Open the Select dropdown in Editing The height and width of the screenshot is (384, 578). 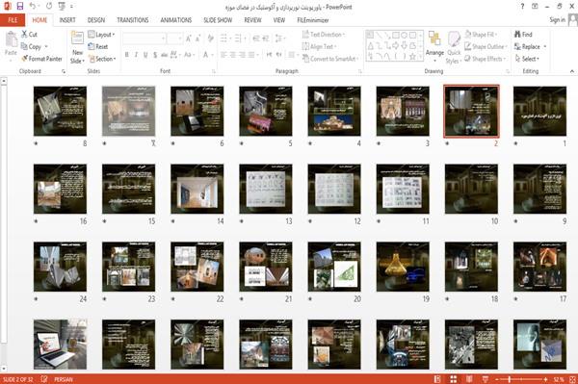pos(527,59)
